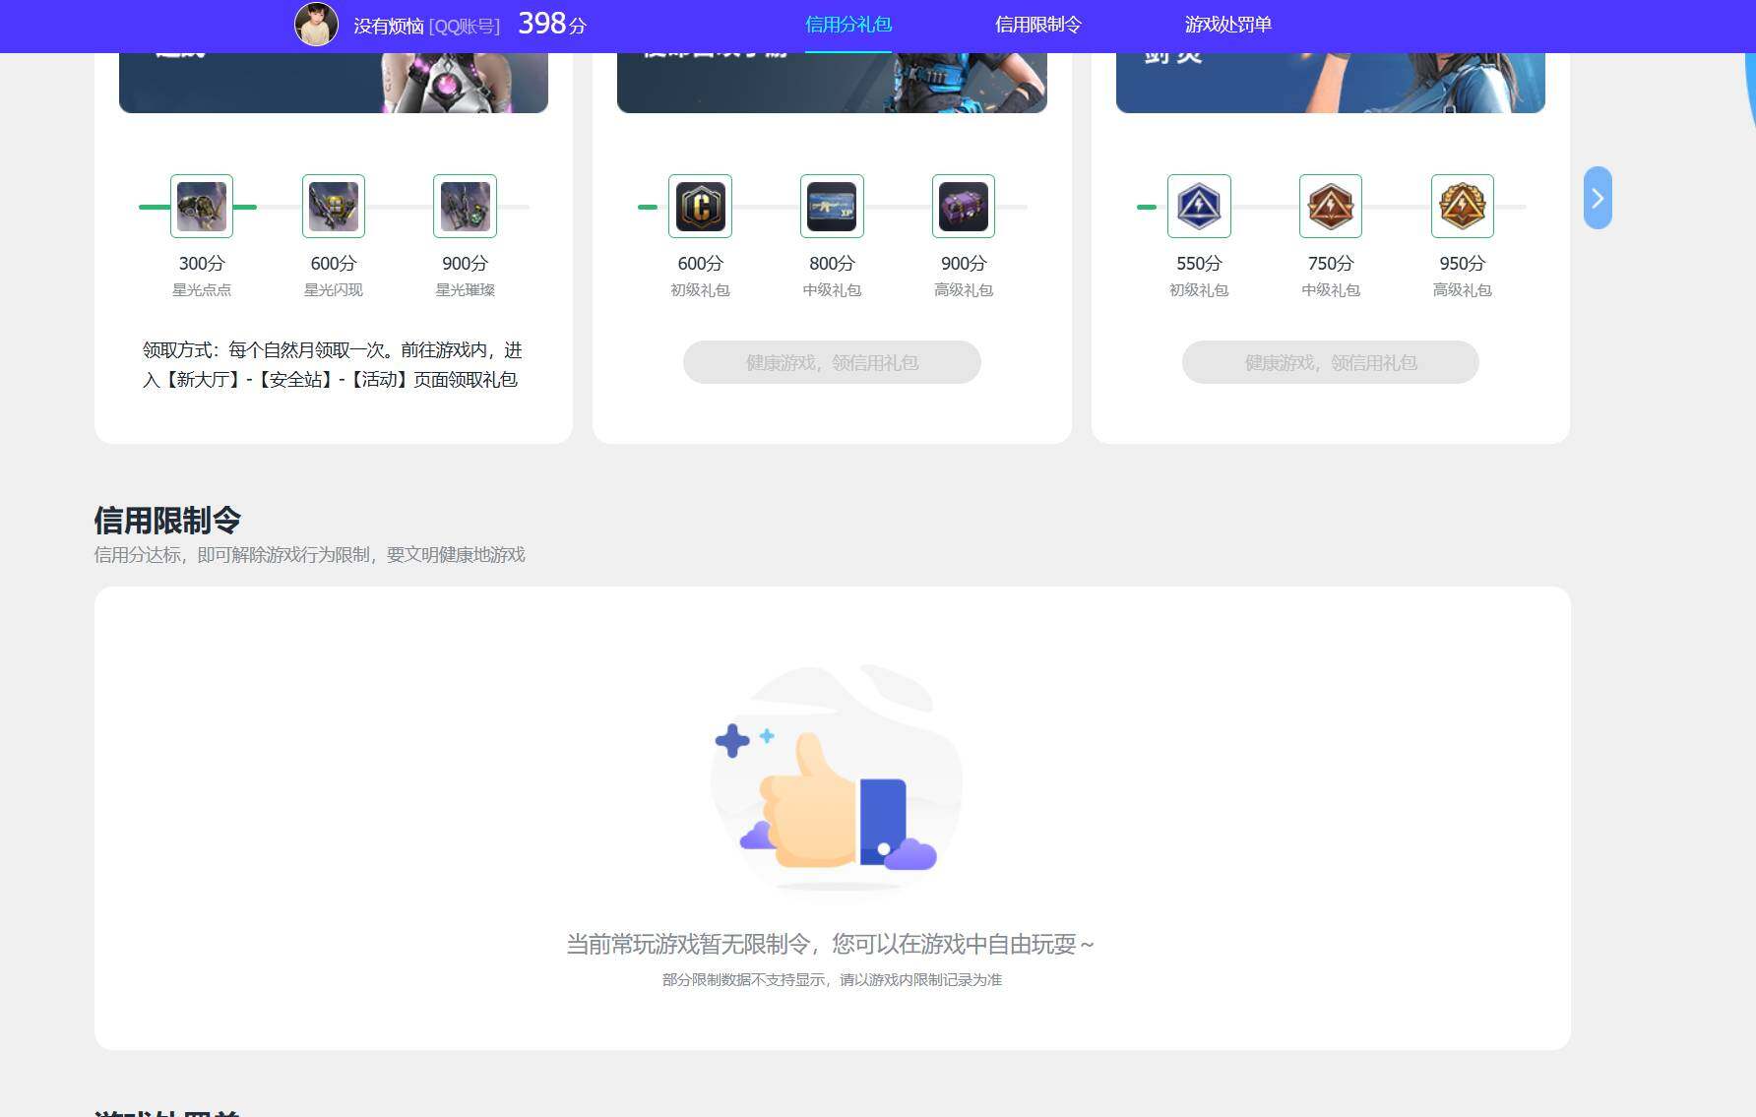Click the user avatar in header

316,25
